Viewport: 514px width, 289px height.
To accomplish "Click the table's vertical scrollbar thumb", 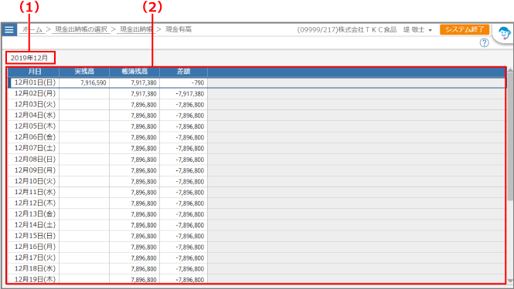I will click(510, 136).
